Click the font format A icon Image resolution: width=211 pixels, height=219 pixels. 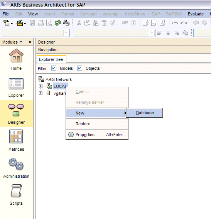185,33
